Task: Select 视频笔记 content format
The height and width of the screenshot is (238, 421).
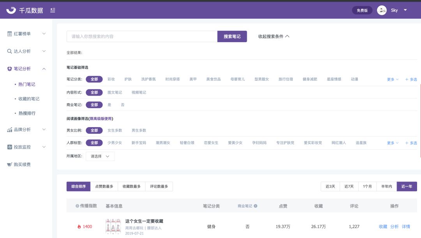Action: pyautogui.click(x=139, y=92)
